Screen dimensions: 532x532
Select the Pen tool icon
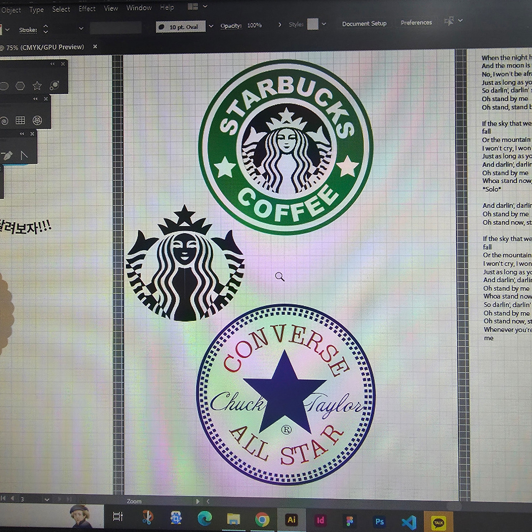click(7, 156)
